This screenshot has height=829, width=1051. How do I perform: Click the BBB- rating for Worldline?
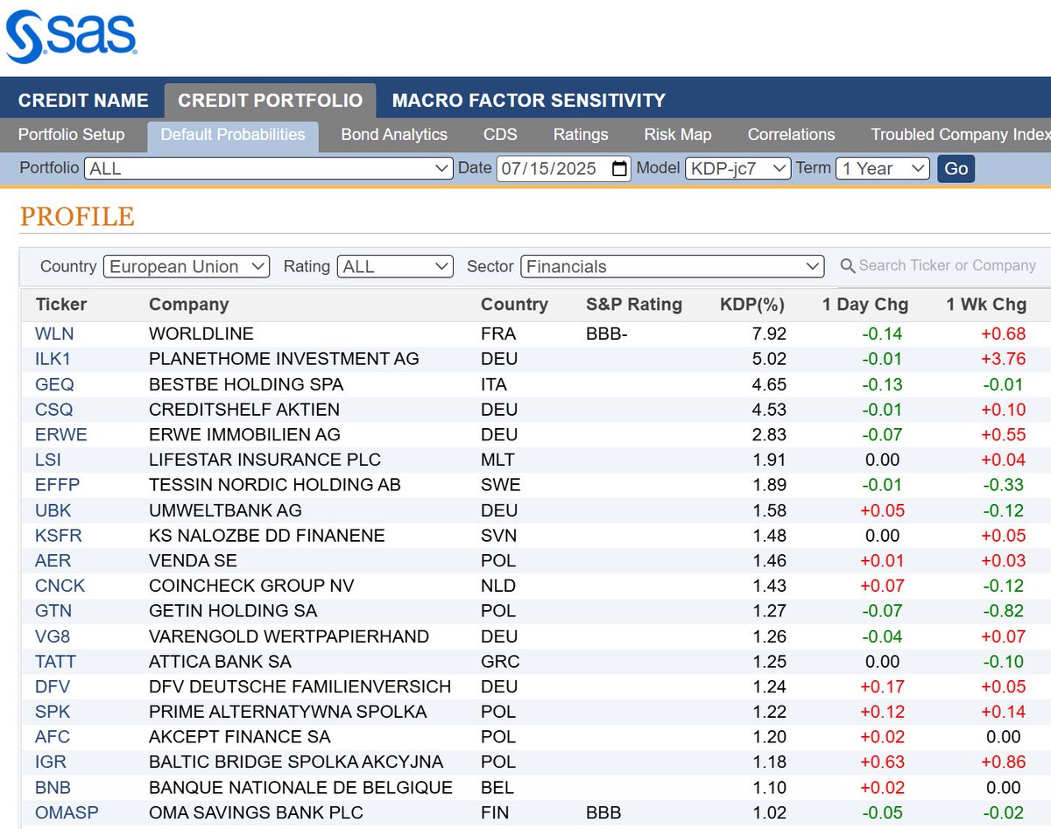(x=607, y=334)
